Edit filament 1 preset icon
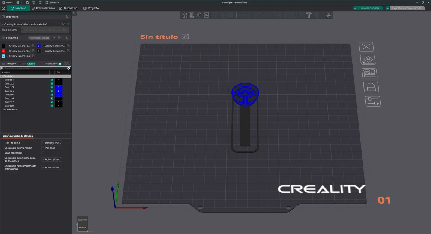The height and width of the screenshot is (234, 431). 33,46
